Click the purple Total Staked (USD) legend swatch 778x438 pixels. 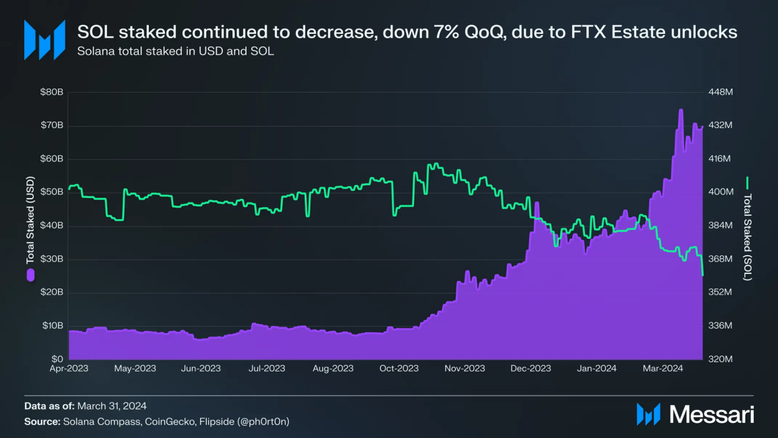coord(30,275)
